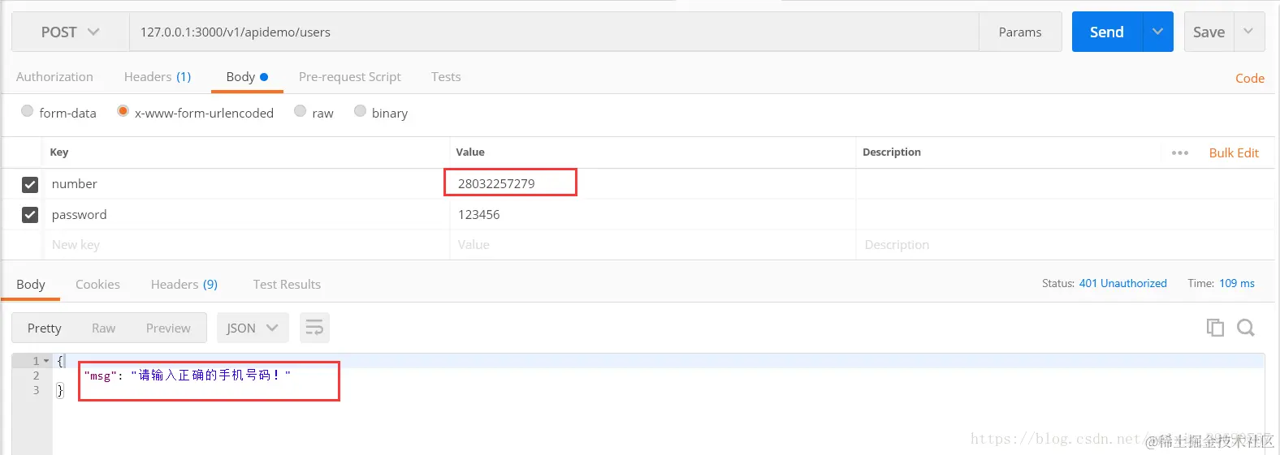1280x455 pixels.
Task: Open the Code snippet link
Action: point(1250,78)
